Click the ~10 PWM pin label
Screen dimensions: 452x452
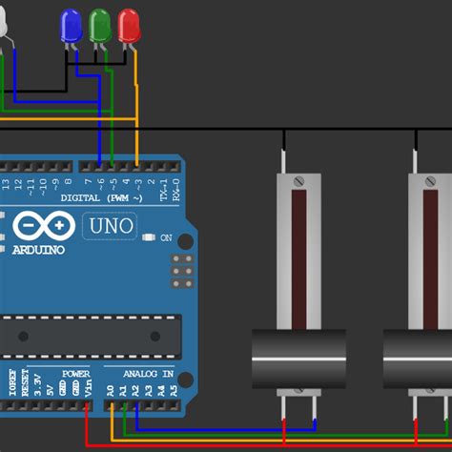coord(43,186)
